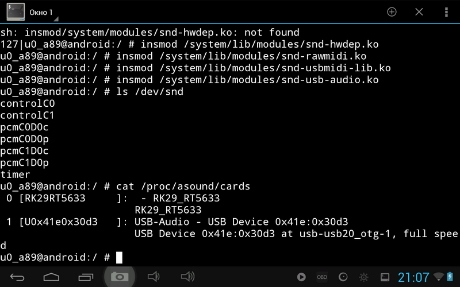Tap the terminal command prompt cursor
The width and height of the screenshot is (460, 287).
click(119, 257)
